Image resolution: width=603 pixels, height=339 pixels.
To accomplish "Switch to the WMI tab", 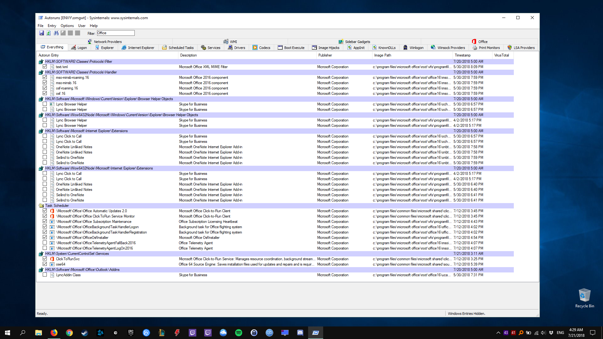I will pyautogui.click(x=230, y=41).
